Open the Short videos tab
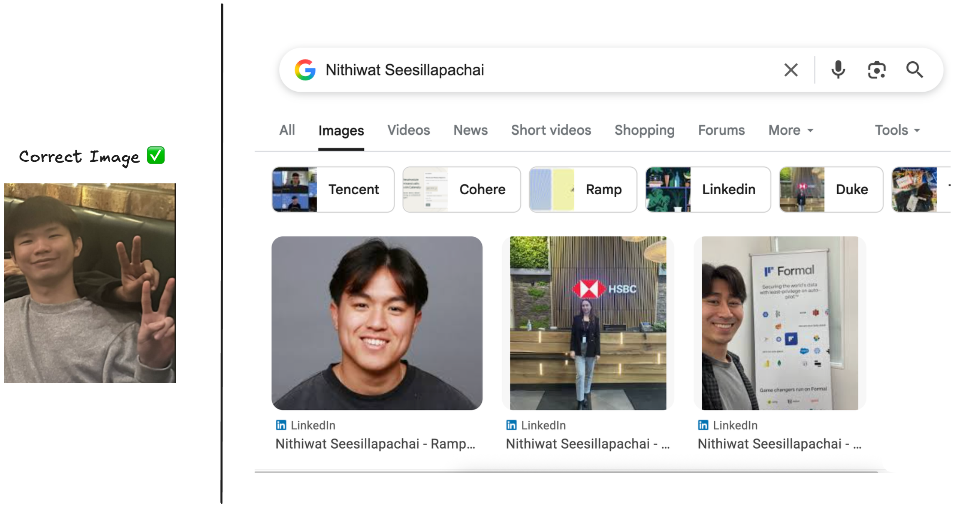This screenshot has height=507, width=971. pos(551,130)
